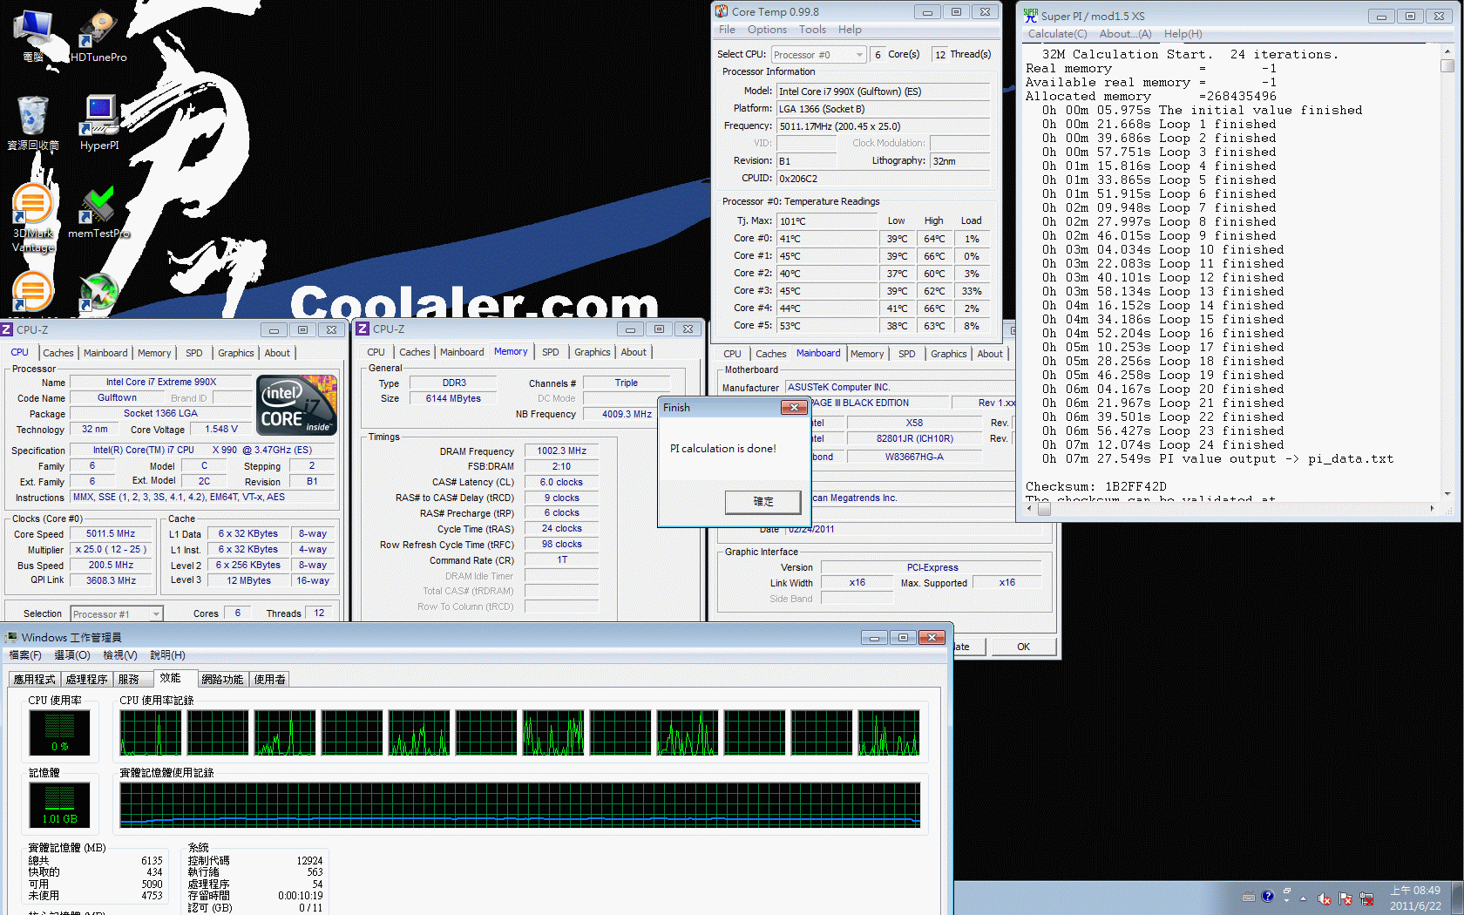
Task: Open Calculate(C) menu in Super PI
Action: [x=1057, y=34]
